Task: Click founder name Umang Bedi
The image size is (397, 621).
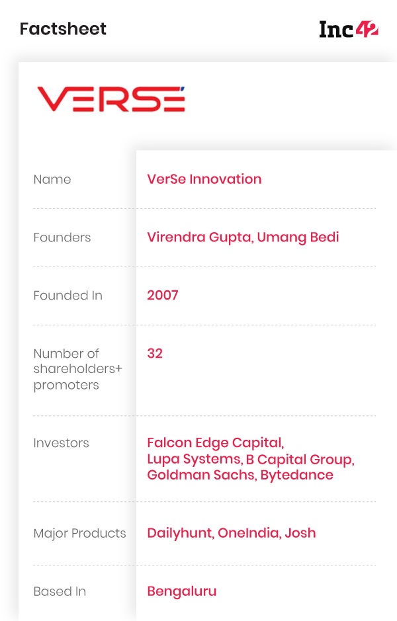Action: 298,237
